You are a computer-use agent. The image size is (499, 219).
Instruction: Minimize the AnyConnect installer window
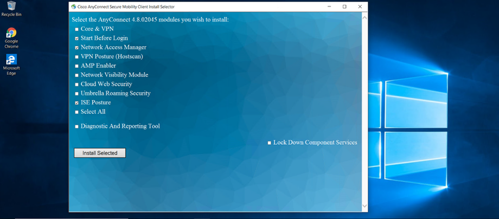click(x=329, y=7)
